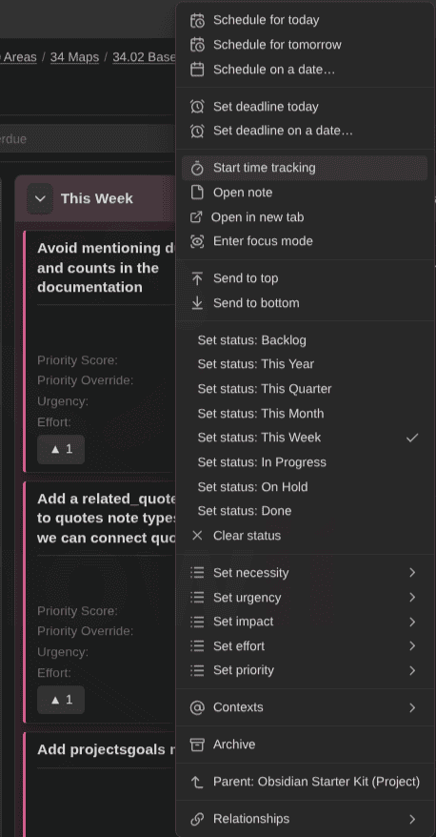Click the Send to bottom arrow icon

tap(197, 303)
